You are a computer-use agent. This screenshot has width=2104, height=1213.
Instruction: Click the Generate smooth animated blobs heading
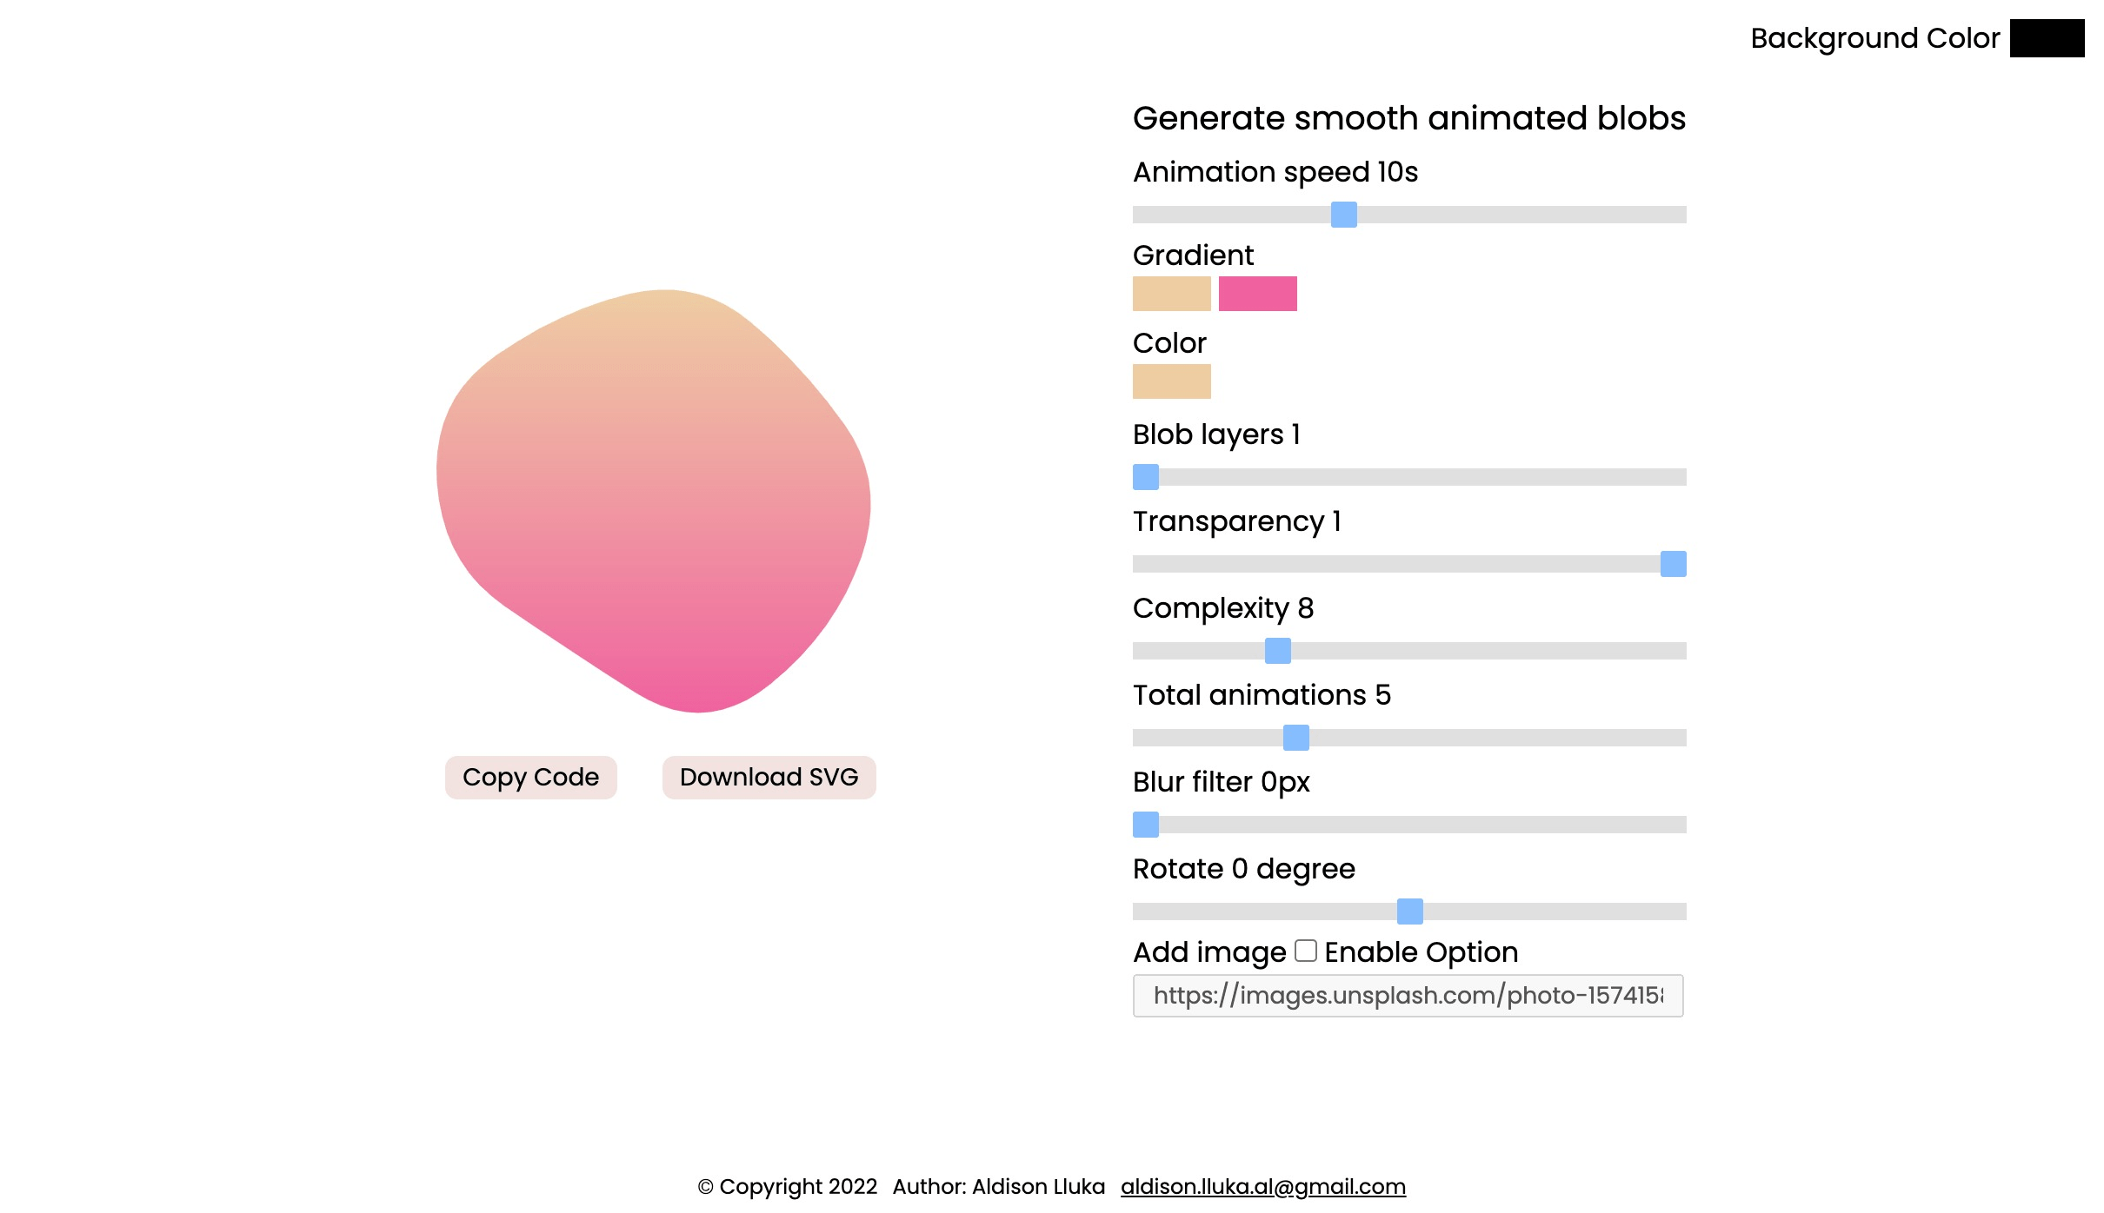[x=1409, y=118]
